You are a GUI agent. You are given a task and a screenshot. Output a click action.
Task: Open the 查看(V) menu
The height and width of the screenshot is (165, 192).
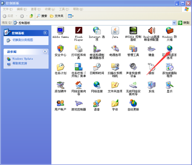36,9
